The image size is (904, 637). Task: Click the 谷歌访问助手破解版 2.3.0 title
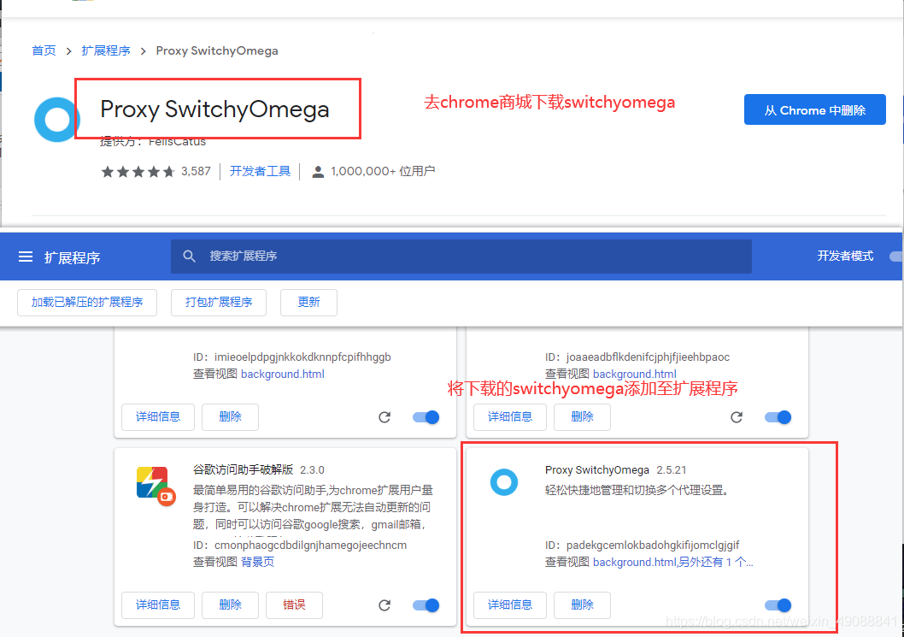[x=258, y=470]
